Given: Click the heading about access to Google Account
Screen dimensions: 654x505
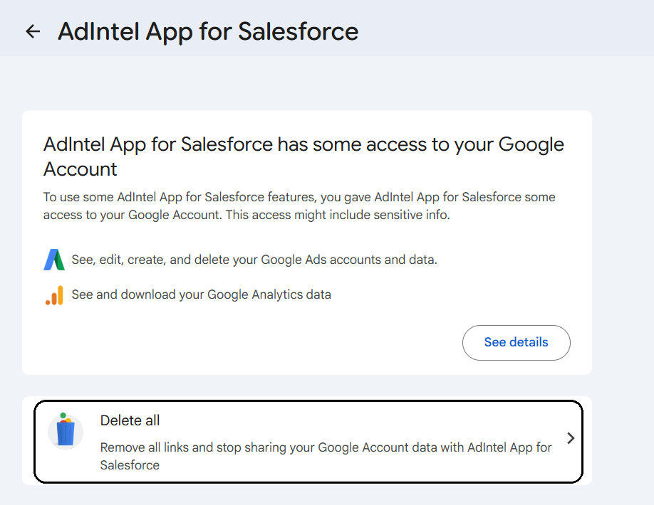Looking at the screenshot, I should click(x=303, y=156).
